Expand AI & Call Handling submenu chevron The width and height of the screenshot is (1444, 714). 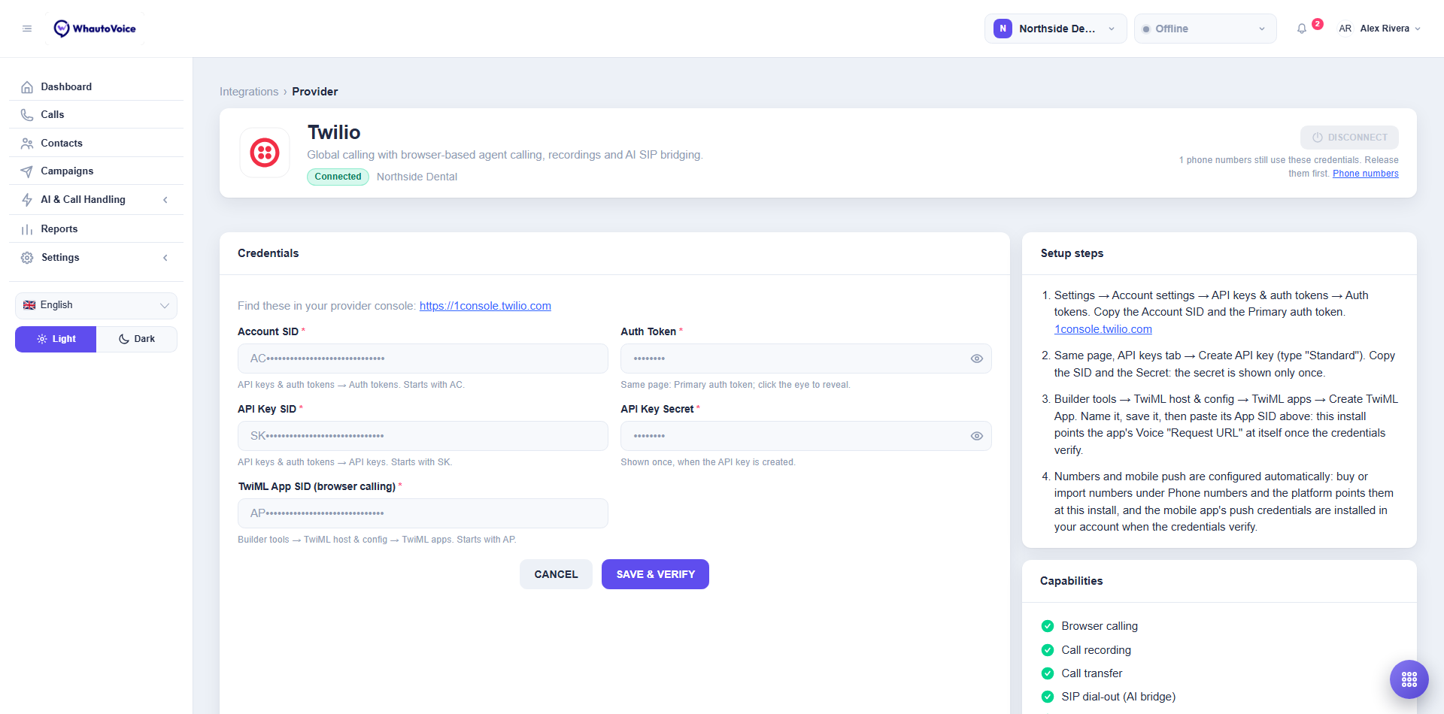[165, 200]
